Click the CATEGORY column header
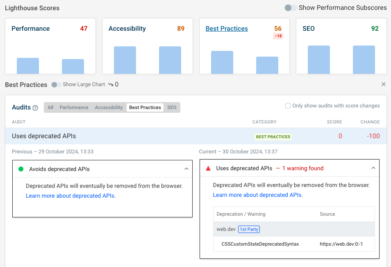This screenshot has width=391, height=267. (264, 122)
